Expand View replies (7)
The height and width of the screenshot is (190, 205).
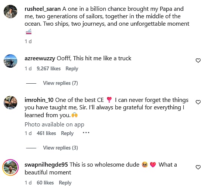60,83
